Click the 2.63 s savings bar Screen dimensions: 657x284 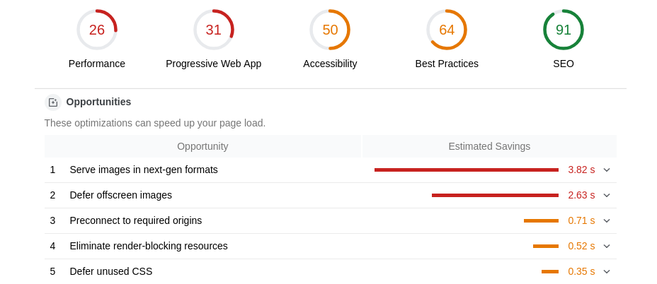coord(496,195)
